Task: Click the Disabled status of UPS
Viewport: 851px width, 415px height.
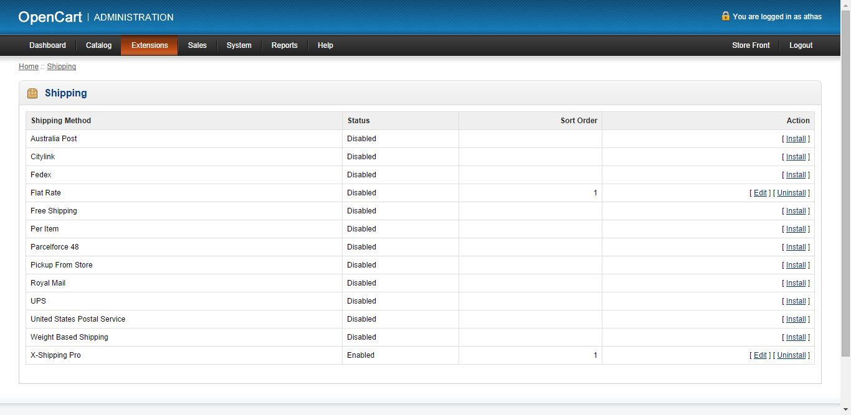Action: (x=361, y=301)
